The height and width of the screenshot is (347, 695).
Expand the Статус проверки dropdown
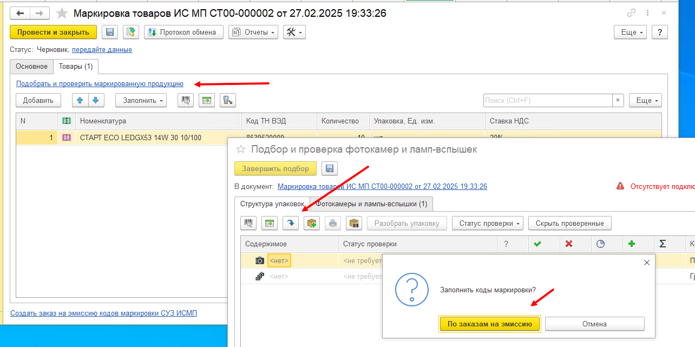point(487,223)
